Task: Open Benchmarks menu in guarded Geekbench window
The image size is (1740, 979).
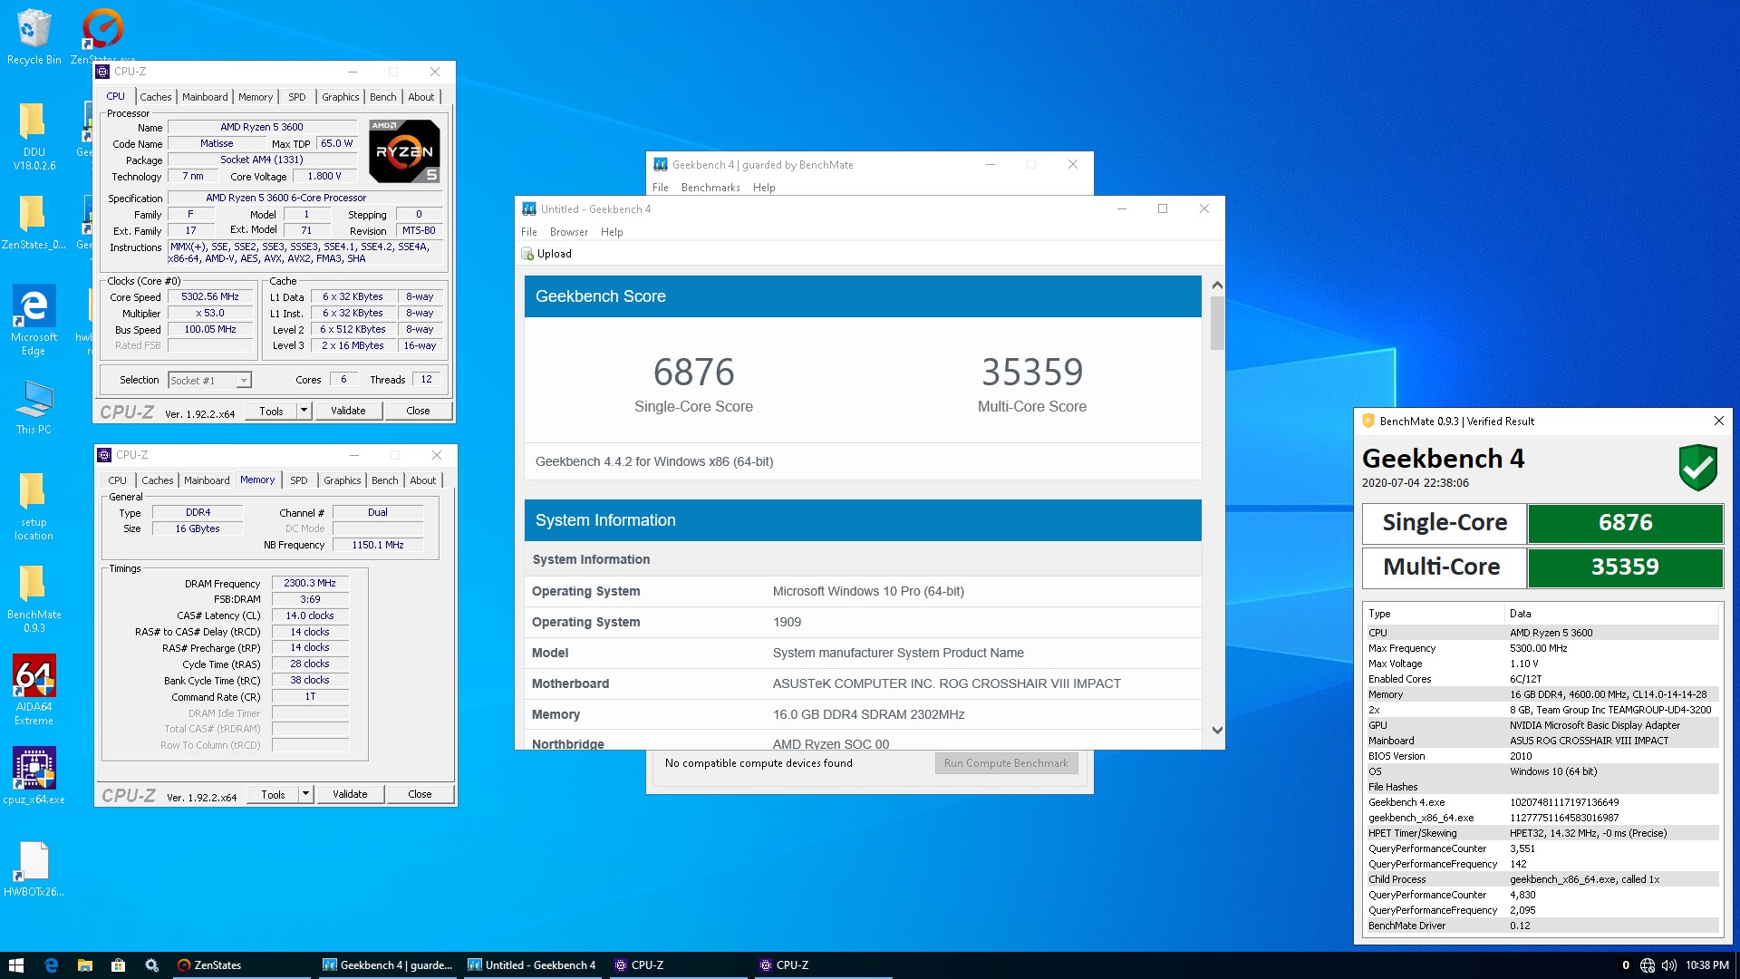Action: coord(710,188)
